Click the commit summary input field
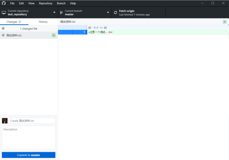 pos(32,121)
